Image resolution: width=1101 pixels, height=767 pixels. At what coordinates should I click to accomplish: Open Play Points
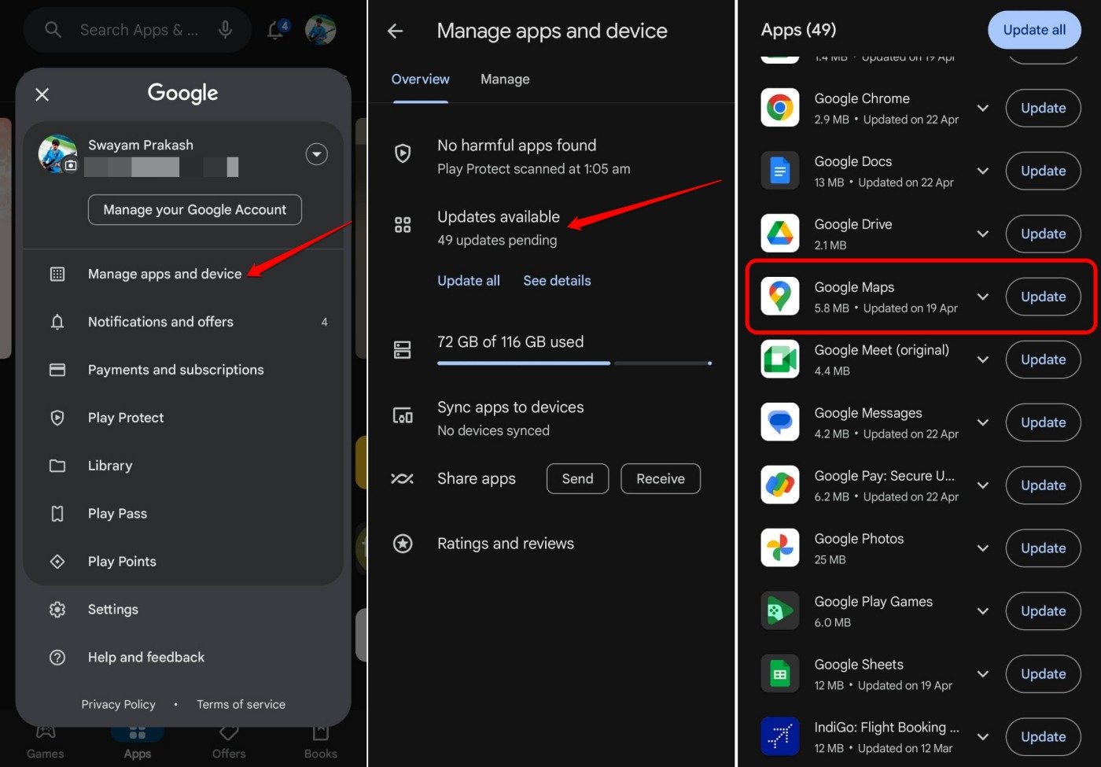[x=122, y=561]
